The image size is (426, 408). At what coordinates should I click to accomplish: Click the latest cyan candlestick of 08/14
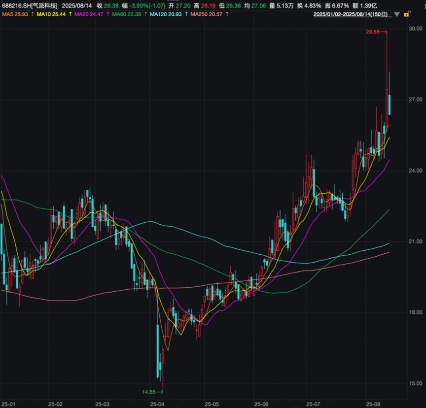pyautogui.click(x=390, y=105)
